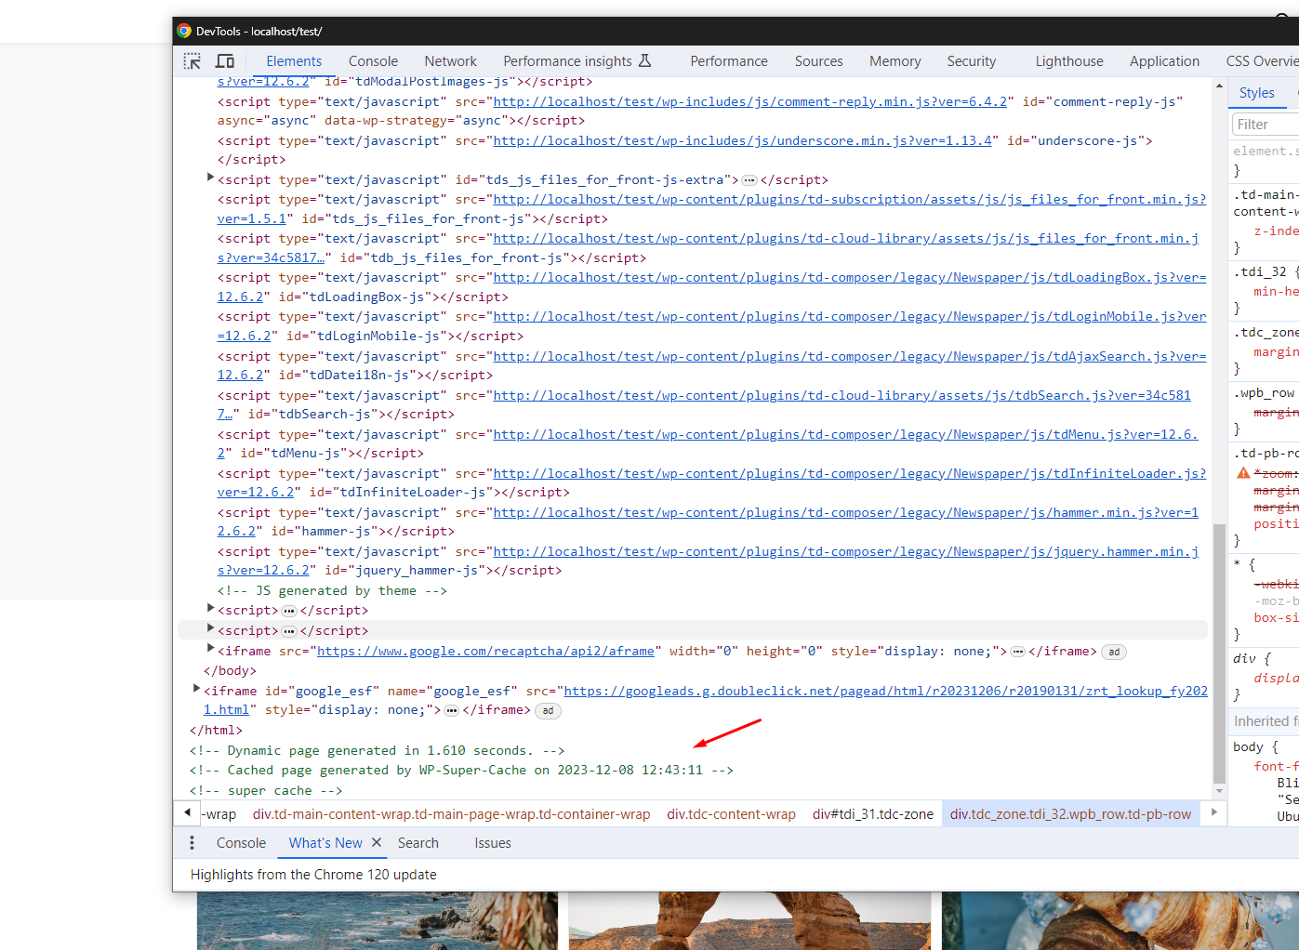
Task: Open the jquery.hammer.min.js source link
Action: click(708, 561)
